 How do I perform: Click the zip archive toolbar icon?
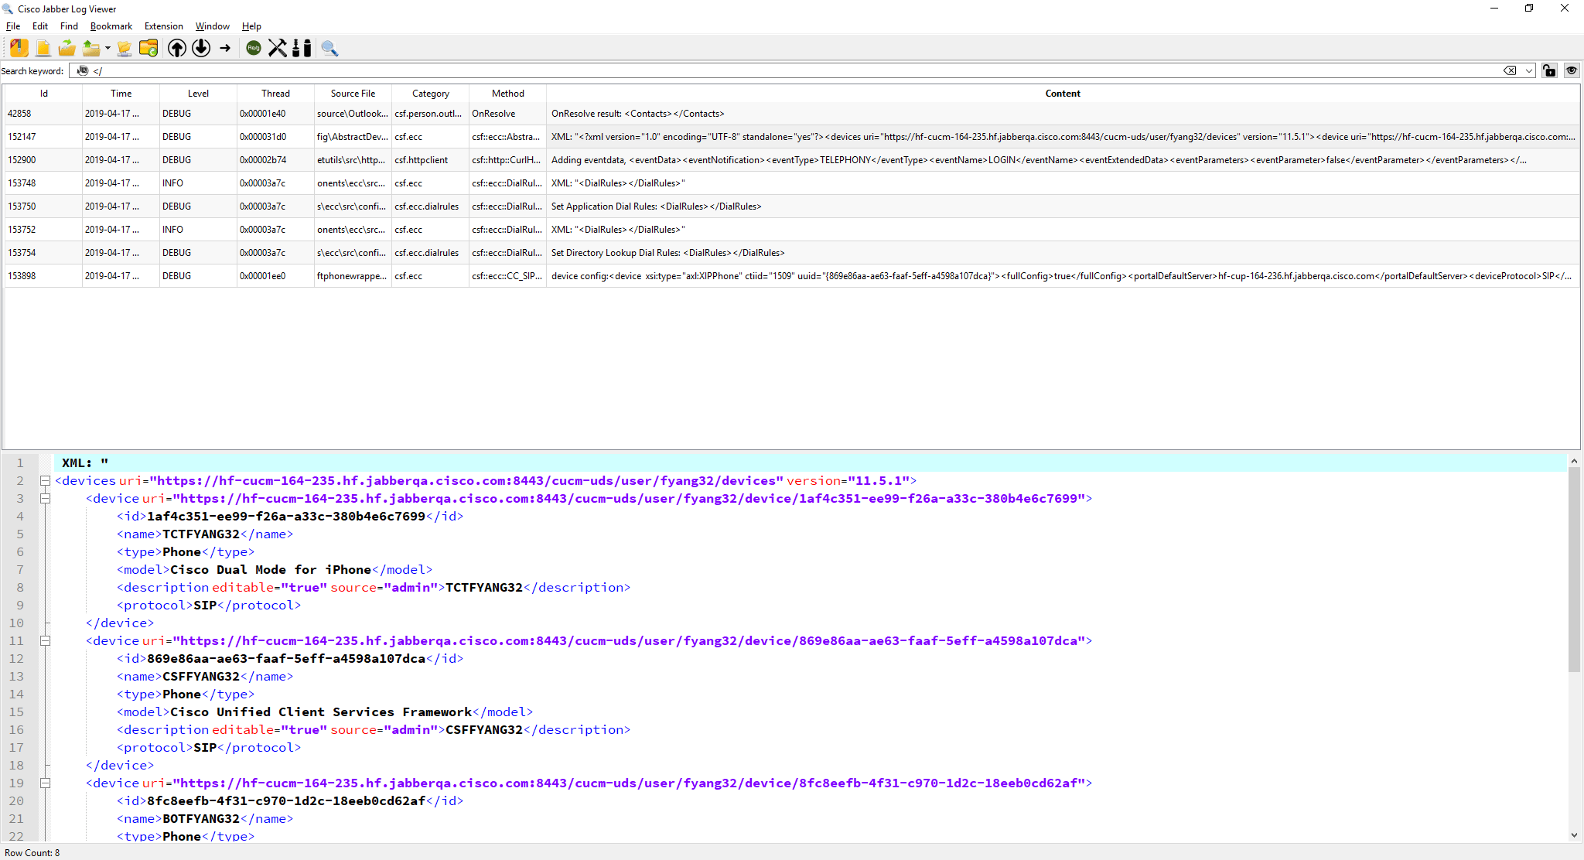[19, 48]
